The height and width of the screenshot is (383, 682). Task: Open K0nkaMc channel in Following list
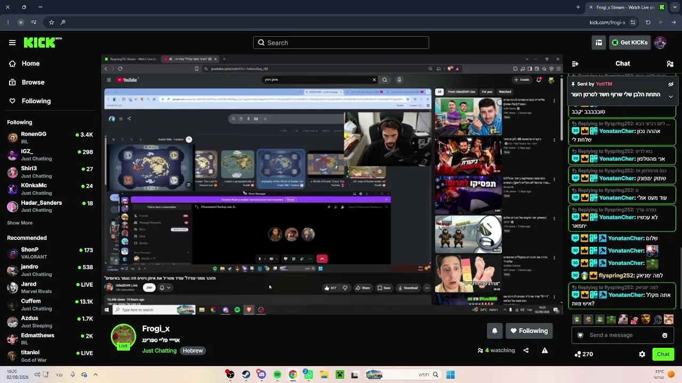(x=50, y=189)
